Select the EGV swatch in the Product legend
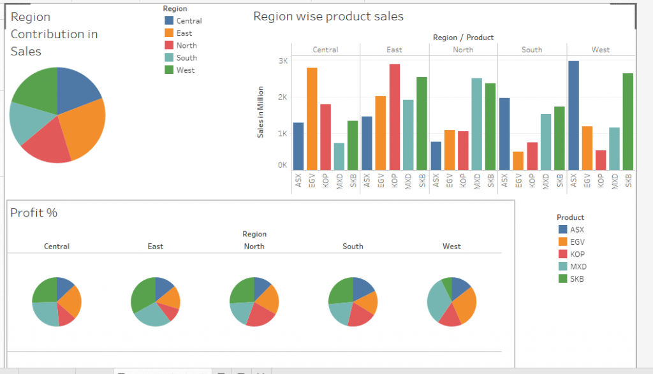The image size is (653, 374). coord(563,241)
